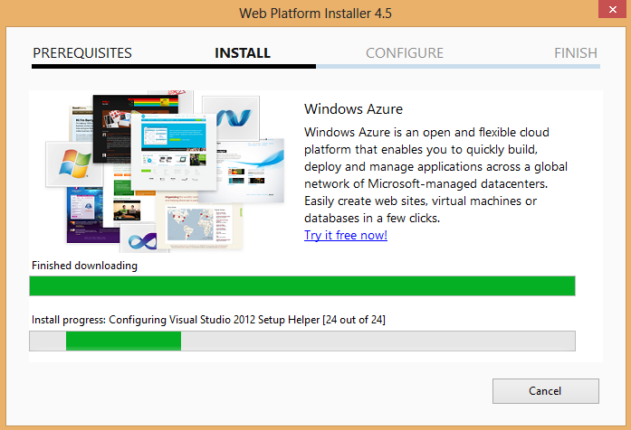Click the world map website thumbnail

point(199,220)
